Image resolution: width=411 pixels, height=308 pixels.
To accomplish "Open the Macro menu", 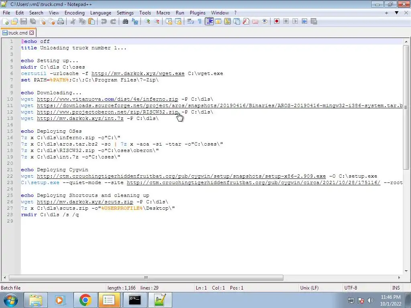I will pyautogui.click(x=163, y=12).
